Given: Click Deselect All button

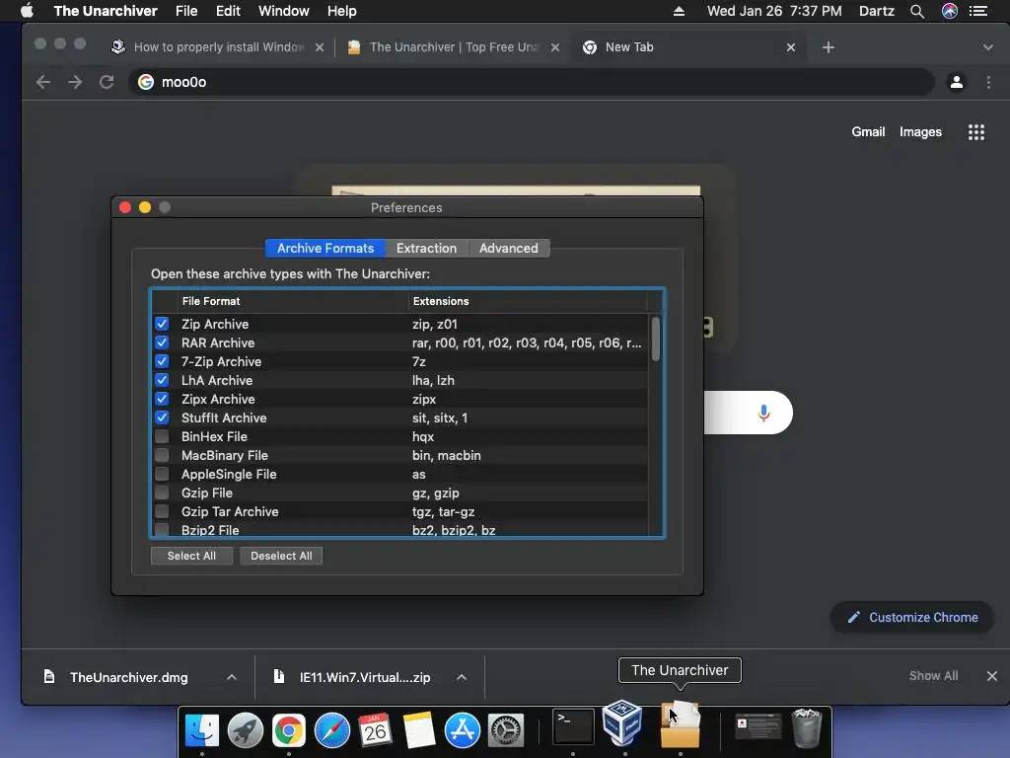Looking at the screenshot, I should point(281,556).
